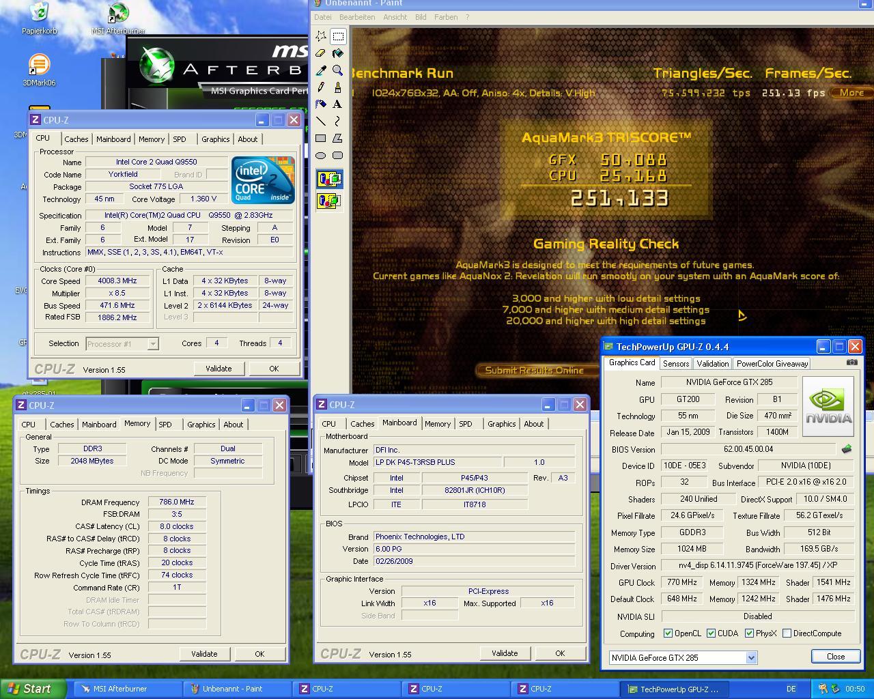Screen dimensions: 874x699
Task: Click the Intel Core 2 Quad logo
Action: point(263,180)
